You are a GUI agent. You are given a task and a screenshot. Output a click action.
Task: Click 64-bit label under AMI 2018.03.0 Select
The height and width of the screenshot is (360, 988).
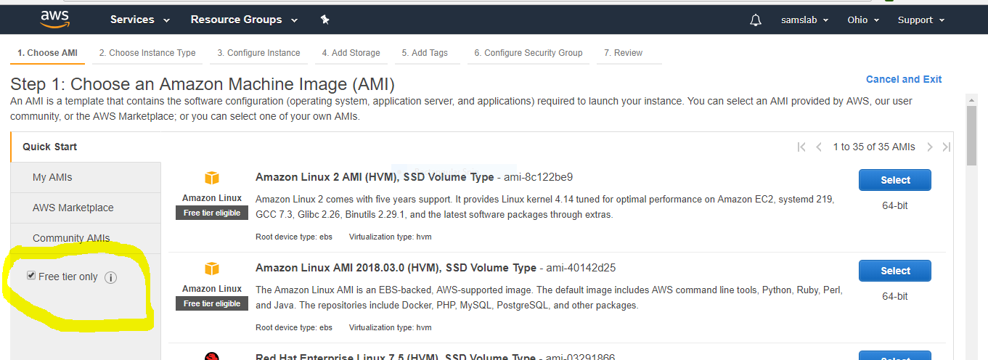[x=895, y=296]
